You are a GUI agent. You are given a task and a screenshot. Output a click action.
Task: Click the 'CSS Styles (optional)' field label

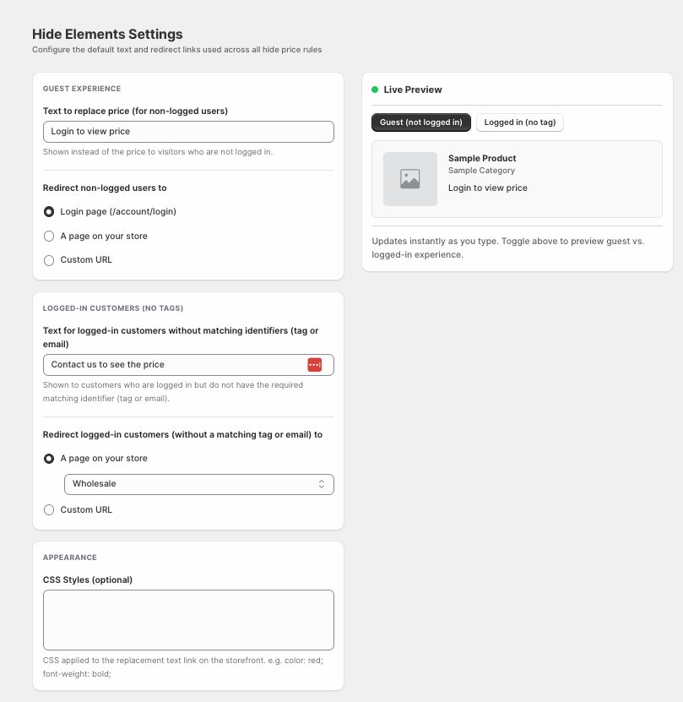[x=88, y=580]
